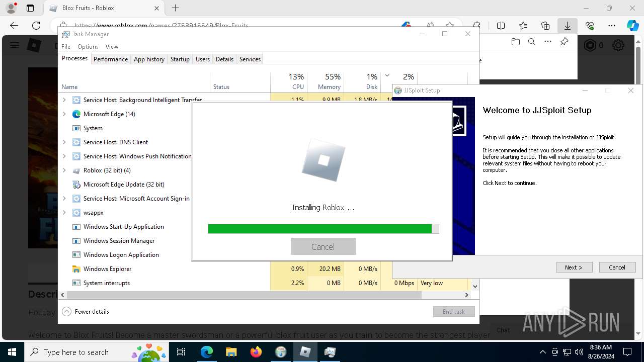The height and width of the screenshot is (362, 644).
Task: Open Edge Collections icon
Action: click(545, 26)
